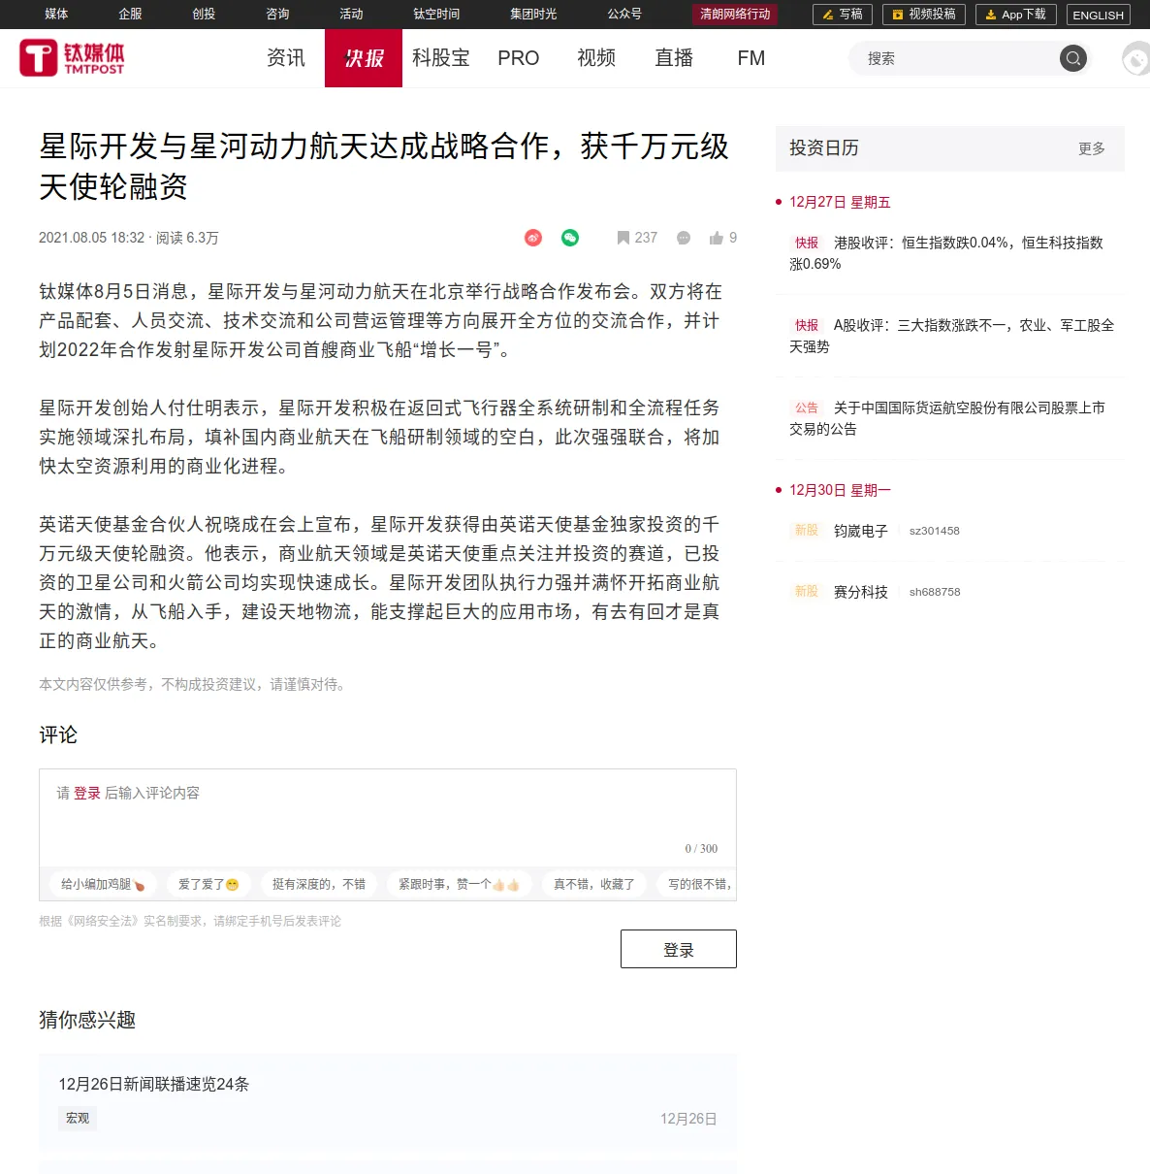
Task: Open the 咨询 top menu item
Action: click(x=277, y=14)
